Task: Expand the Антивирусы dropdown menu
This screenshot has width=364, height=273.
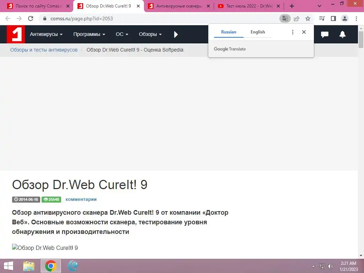Action: tap(46, 34)
